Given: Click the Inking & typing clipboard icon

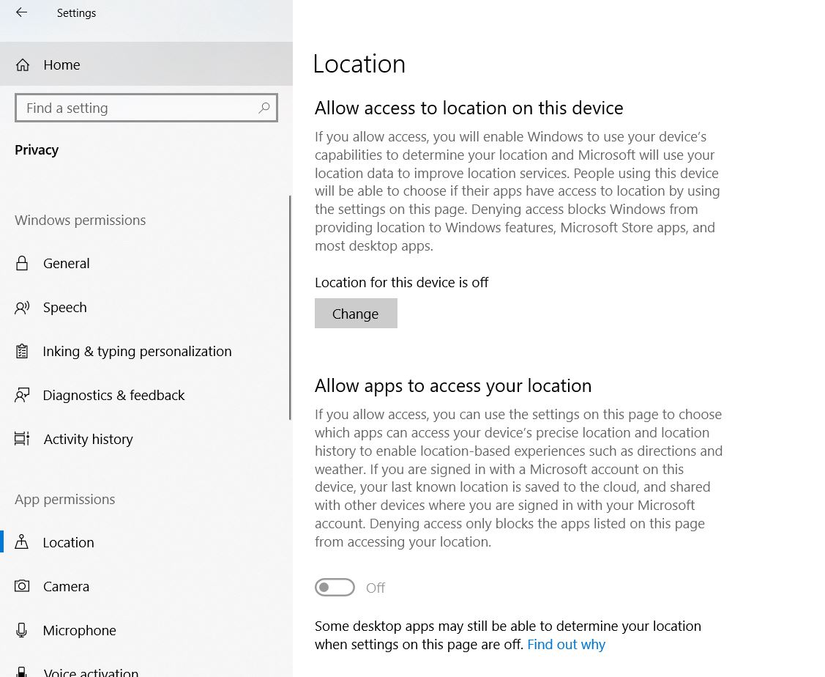Looking at the screenshot, I should (22, 352).
